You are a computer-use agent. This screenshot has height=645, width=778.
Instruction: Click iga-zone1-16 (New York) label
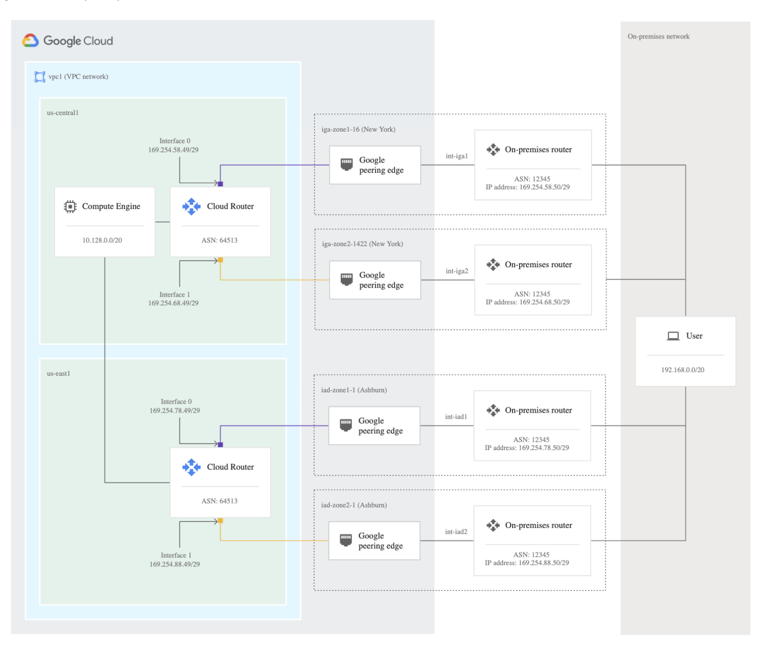pyautogui.click(x=359, y=130)
